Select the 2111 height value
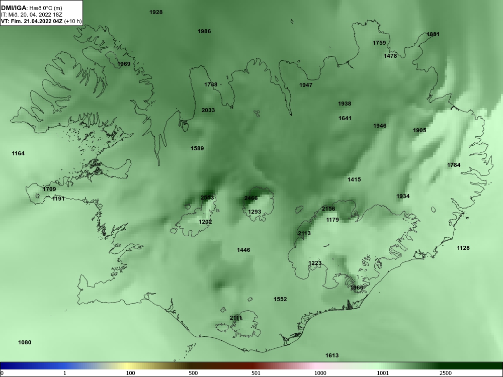The height and width of the screenshot is (377, 503). [x=236, y=318]
